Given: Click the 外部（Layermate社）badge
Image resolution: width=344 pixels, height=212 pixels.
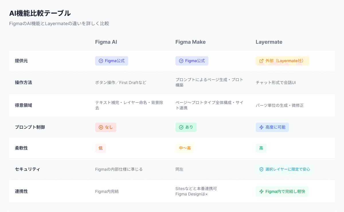Looking at the screenshot, I should tap(282, 61).
